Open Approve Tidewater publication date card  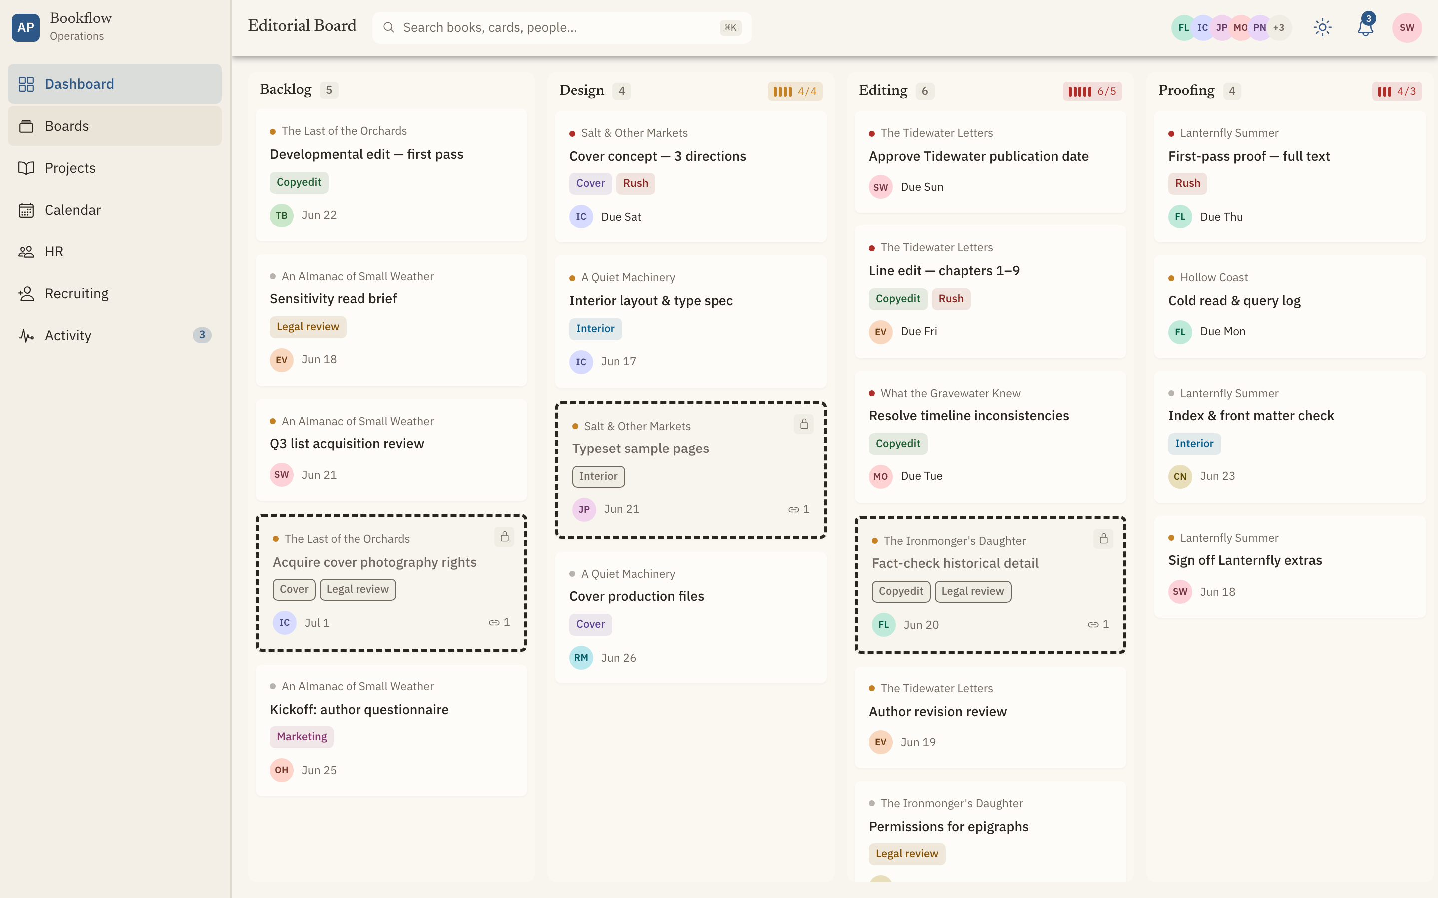click(x=990, y=162)
